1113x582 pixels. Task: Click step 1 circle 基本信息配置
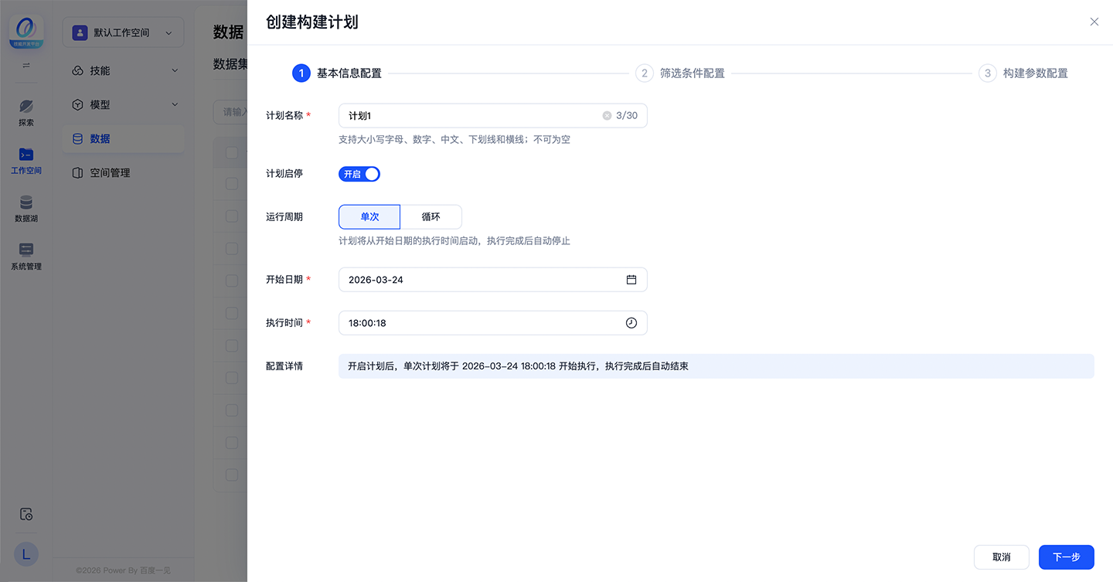(x=301, y=73)
